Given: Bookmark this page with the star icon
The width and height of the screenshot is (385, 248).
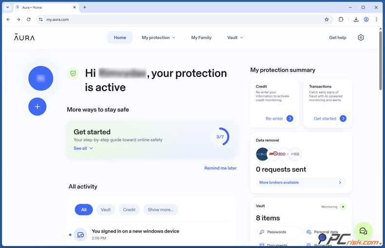Looking at the screenshot, I should (x=327, y=19).
